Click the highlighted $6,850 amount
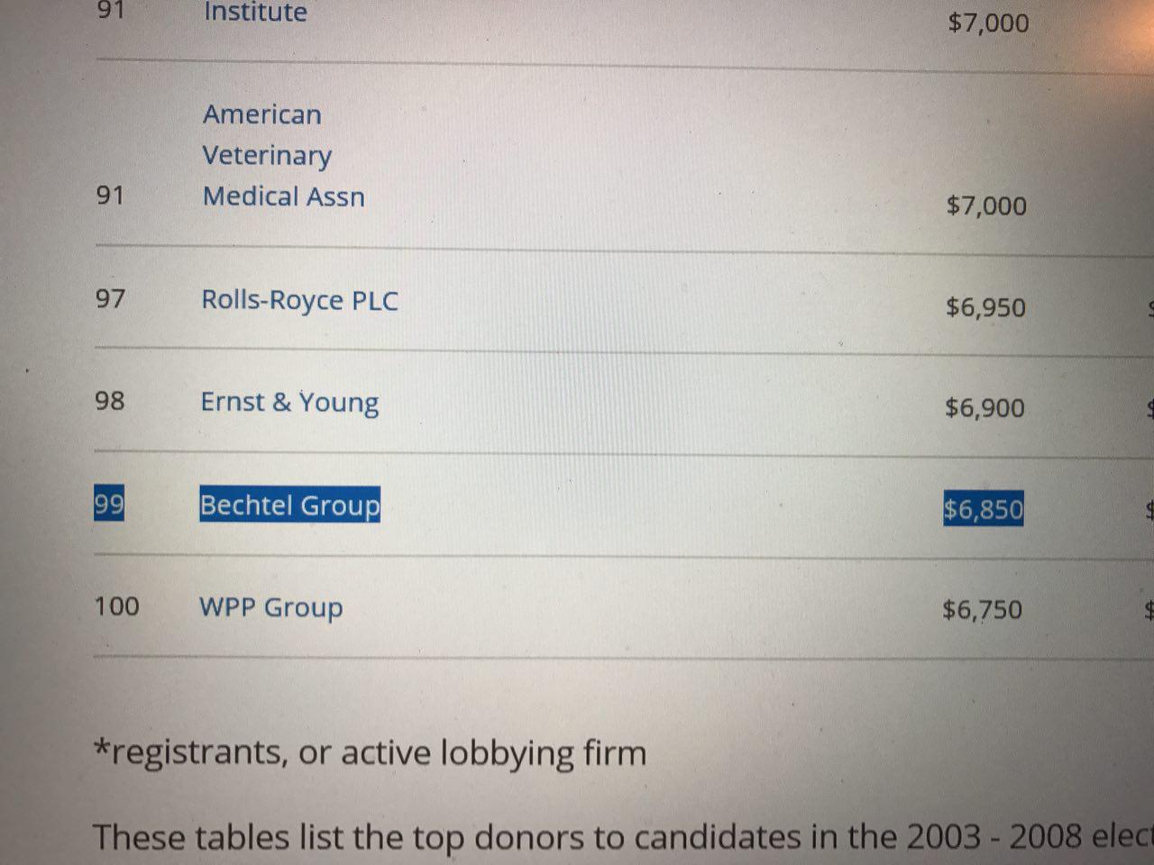1154x865 pixels. (983, 510)
